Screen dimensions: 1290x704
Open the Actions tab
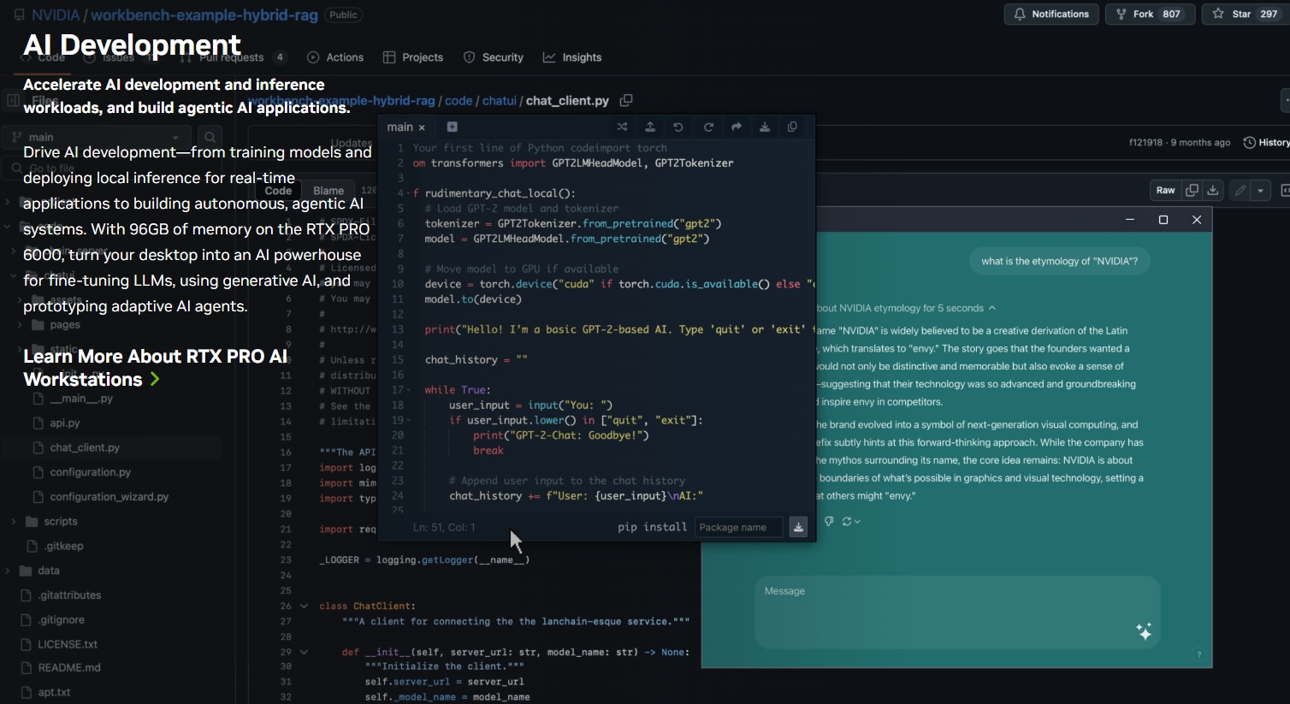[x=335, y=57]
